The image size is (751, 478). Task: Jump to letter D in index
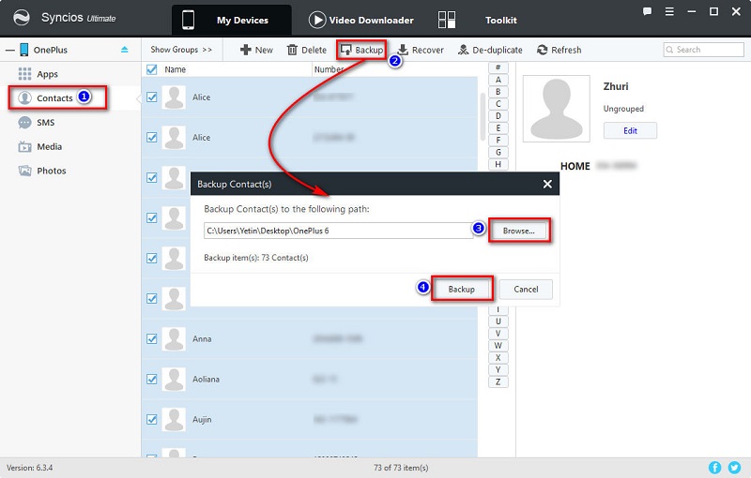pyautogui.click(x=498, y=115)
